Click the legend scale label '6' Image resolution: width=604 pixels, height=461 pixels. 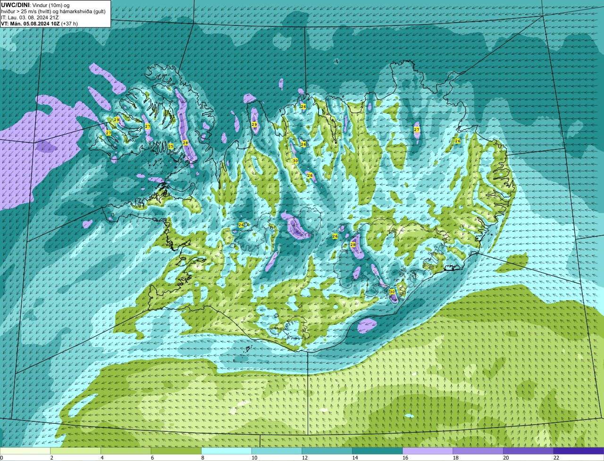coord(152,458)
